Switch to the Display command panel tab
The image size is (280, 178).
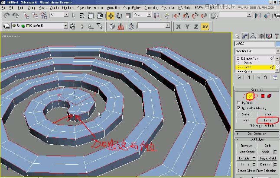pos(269,36)
